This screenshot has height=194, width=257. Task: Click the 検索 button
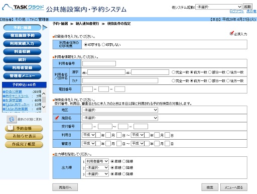pos(210,187)
